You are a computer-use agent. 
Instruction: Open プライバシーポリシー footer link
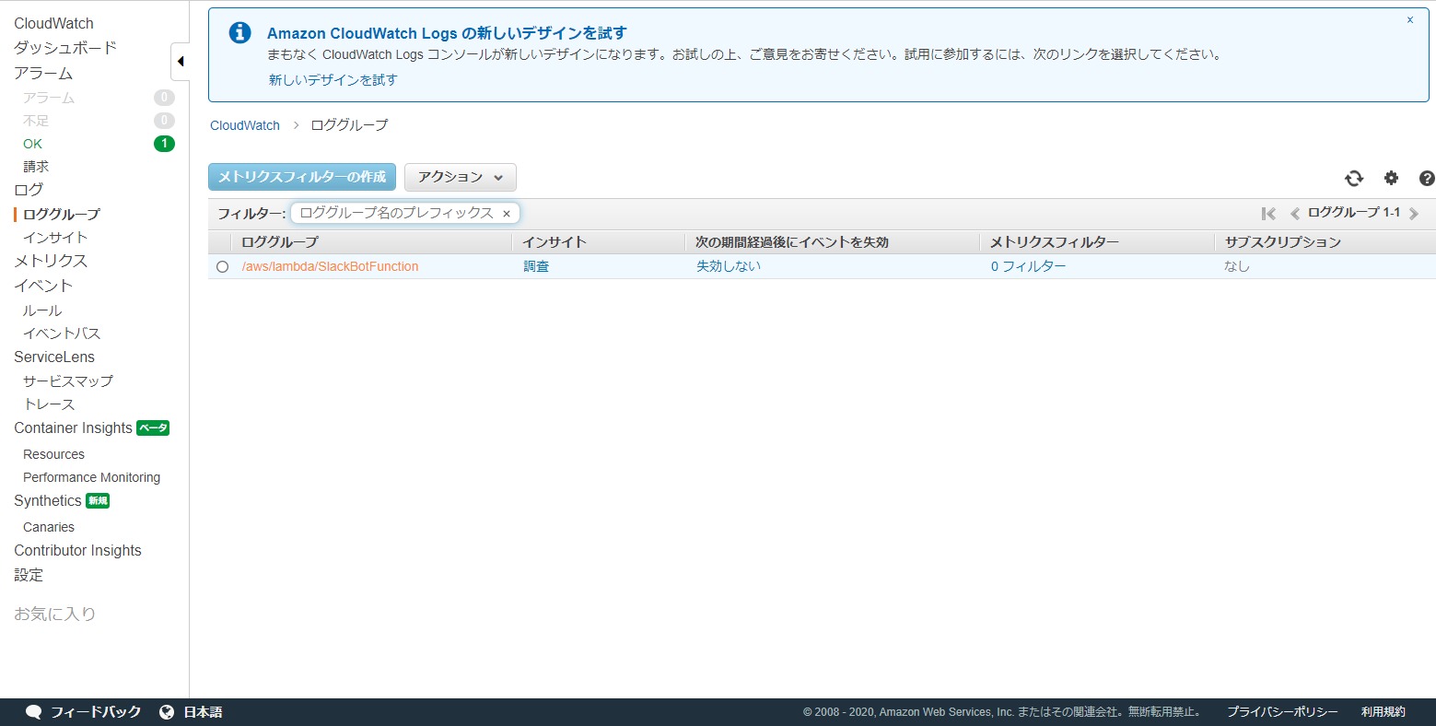tap(1282, 712)
